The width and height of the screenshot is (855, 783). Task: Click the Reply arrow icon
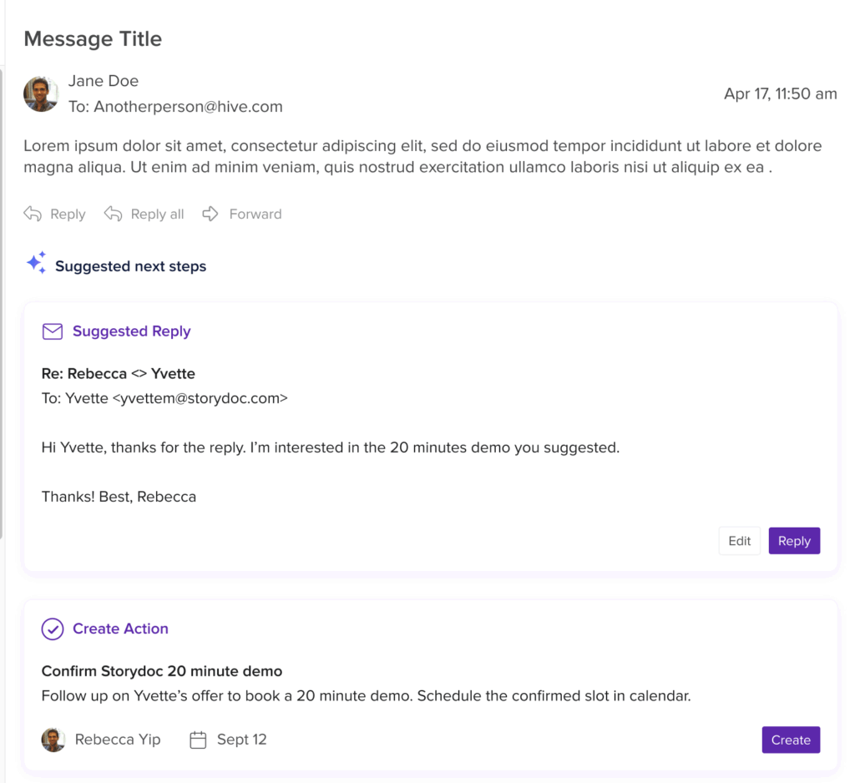[33, 214]
